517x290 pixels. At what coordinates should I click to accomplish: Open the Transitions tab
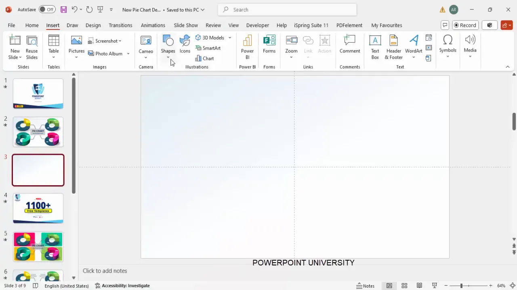120,25
